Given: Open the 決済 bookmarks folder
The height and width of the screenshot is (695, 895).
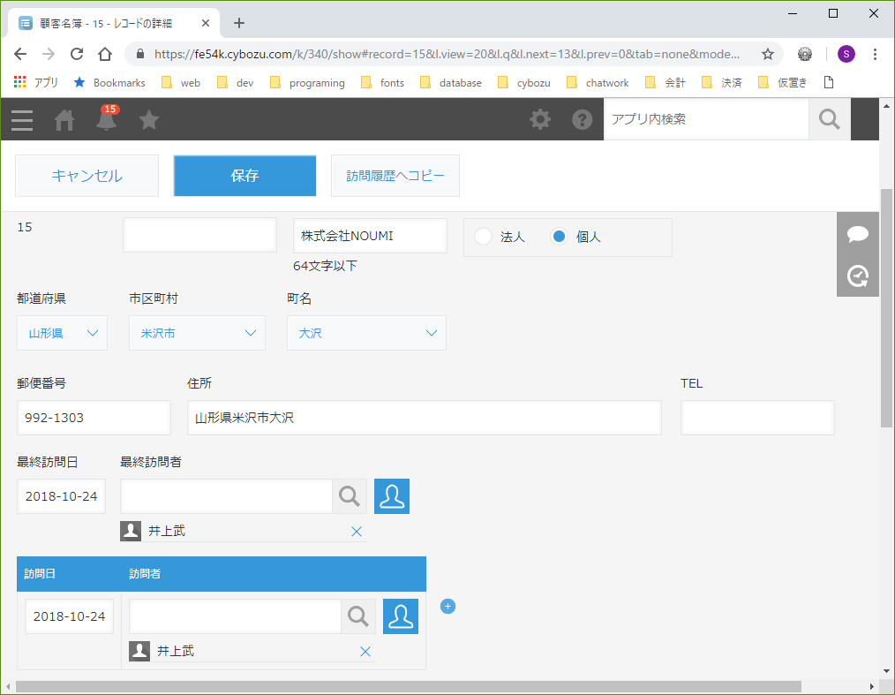Looking at the screenshot, I should pos(722,83).
